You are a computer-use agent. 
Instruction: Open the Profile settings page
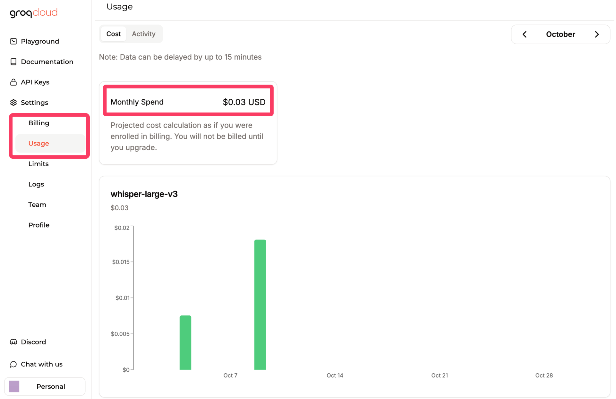(39, 225)
